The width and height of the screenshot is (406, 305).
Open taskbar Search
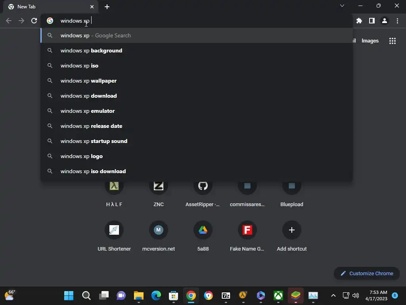(x=86, y=295)
